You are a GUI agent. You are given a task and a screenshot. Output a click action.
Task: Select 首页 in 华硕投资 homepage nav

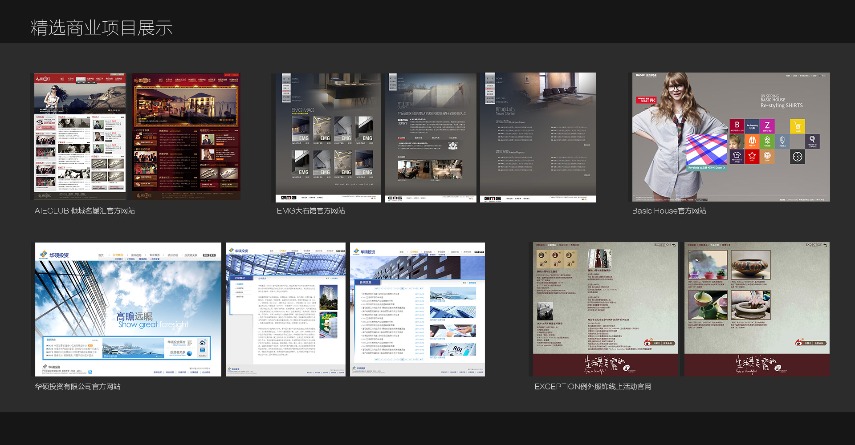click(101, 255)
